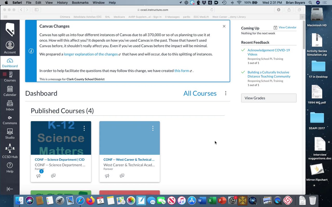The image size is (332, 207).
Task: Click Safari forward button
Action: (27, 10)
